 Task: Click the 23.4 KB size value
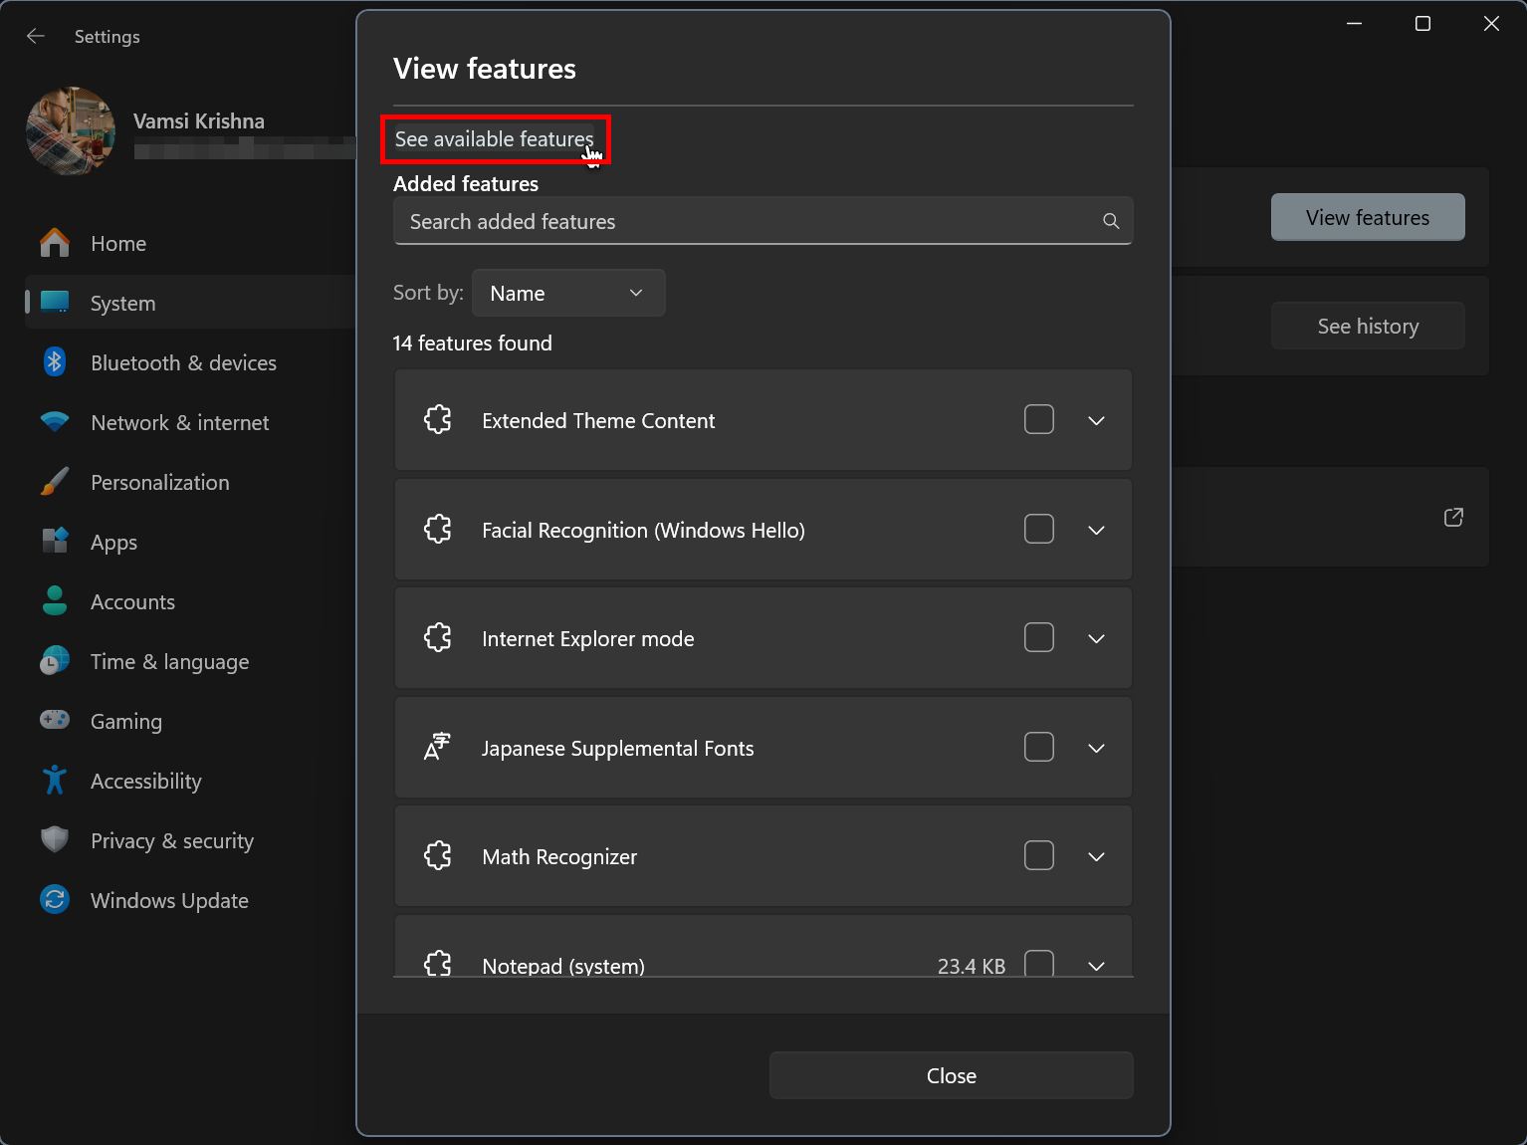[972, 966]
